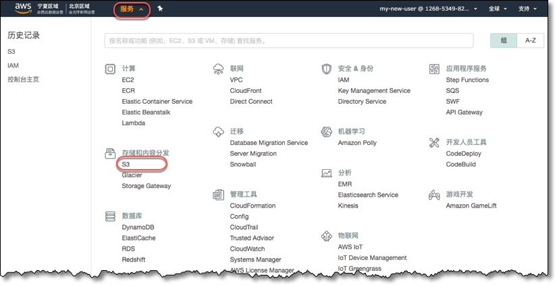Open Elastic Container Service
The height and width of the screenshot is (285, 555).
(x=157, y=102)
